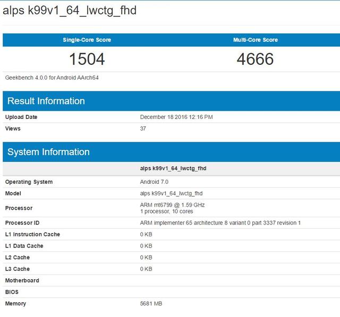Click the BIOS row label
340x317 pixels.
tap(12, 292)
